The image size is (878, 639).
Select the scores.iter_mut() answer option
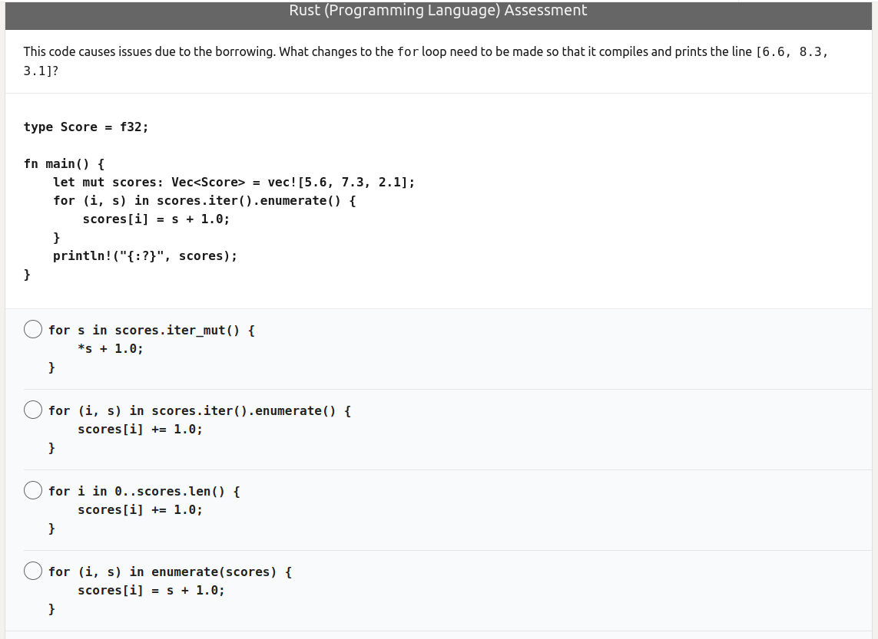(x=32, y=329)
